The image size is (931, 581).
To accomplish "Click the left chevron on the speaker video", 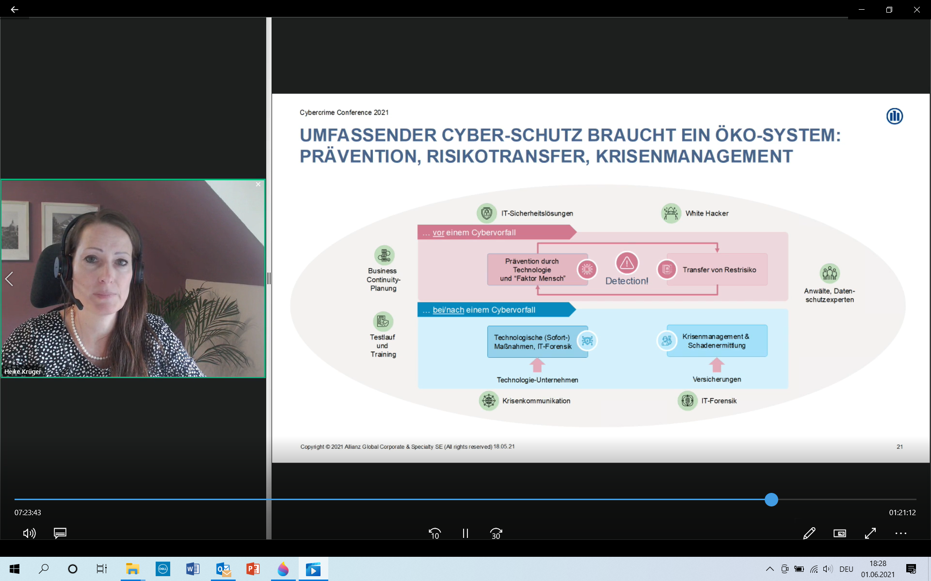I will point(9,279).
